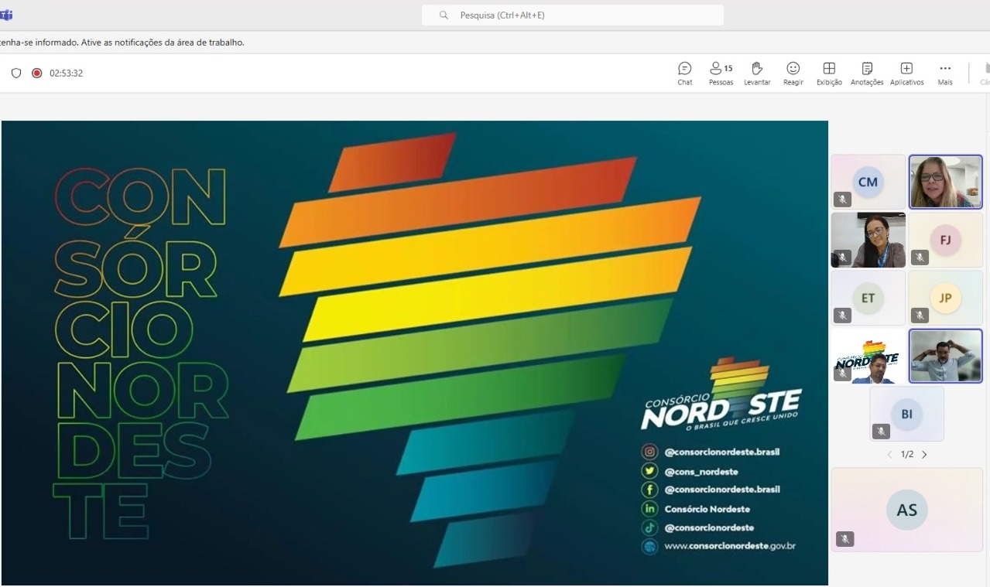Select the CM participant tile
The image size is (990, 587).
[x=868, y=182]
